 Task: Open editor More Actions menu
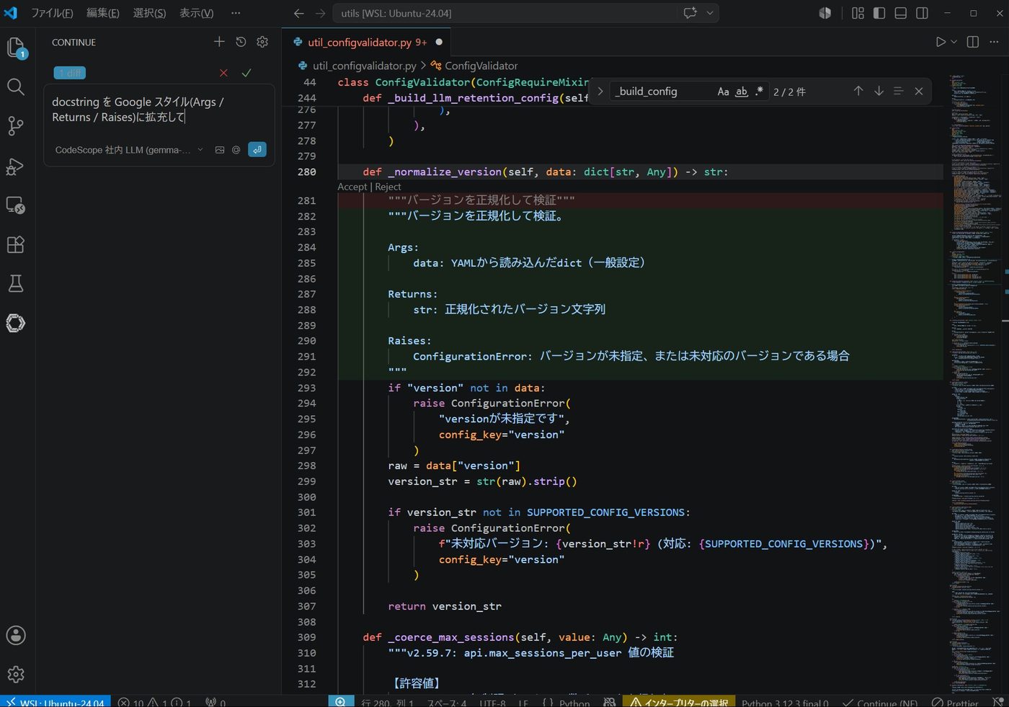coord(995,42)
